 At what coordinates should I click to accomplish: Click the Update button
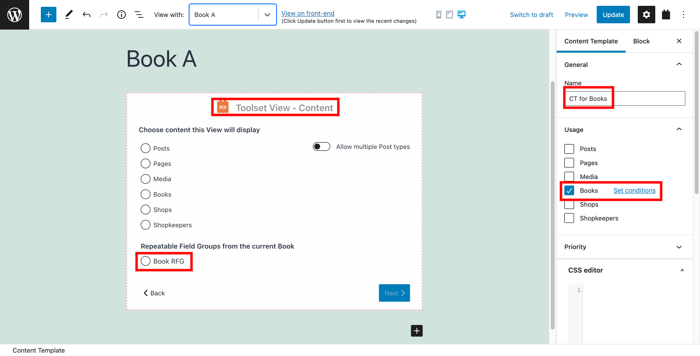[x=613, y=15]
